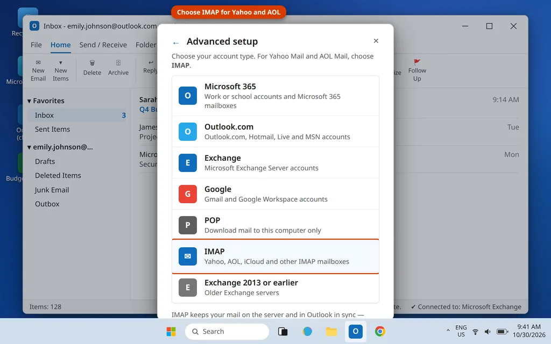551x344 pixels.
Task: Open Task View from the taskbar
Action: click(283, 331)
